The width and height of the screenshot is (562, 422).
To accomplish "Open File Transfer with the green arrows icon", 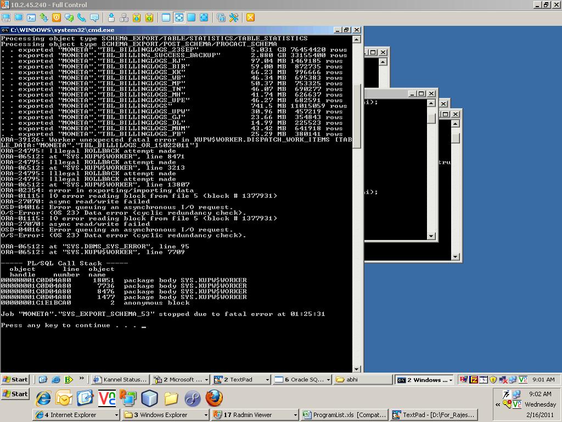I will (43, 18).
